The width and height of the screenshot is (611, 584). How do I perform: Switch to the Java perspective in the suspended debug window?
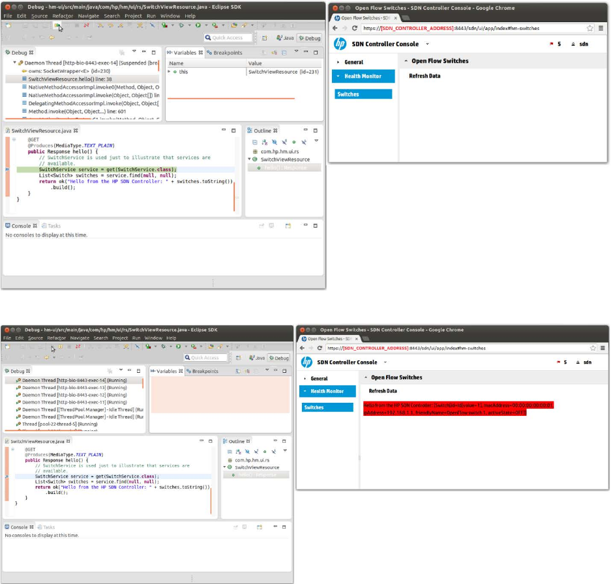(x=284, y=38)
